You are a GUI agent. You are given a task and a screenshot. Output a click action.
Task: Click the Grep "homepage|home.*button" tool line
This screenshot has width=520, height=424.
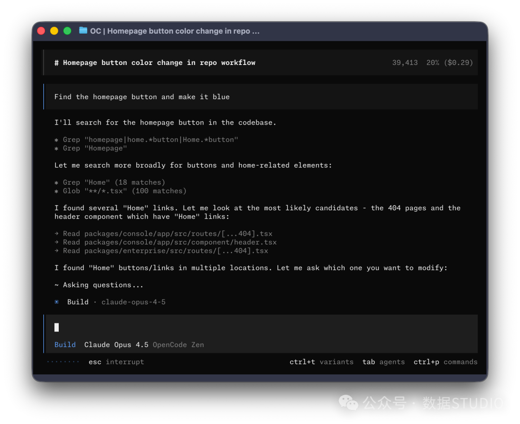click(146, 140)
